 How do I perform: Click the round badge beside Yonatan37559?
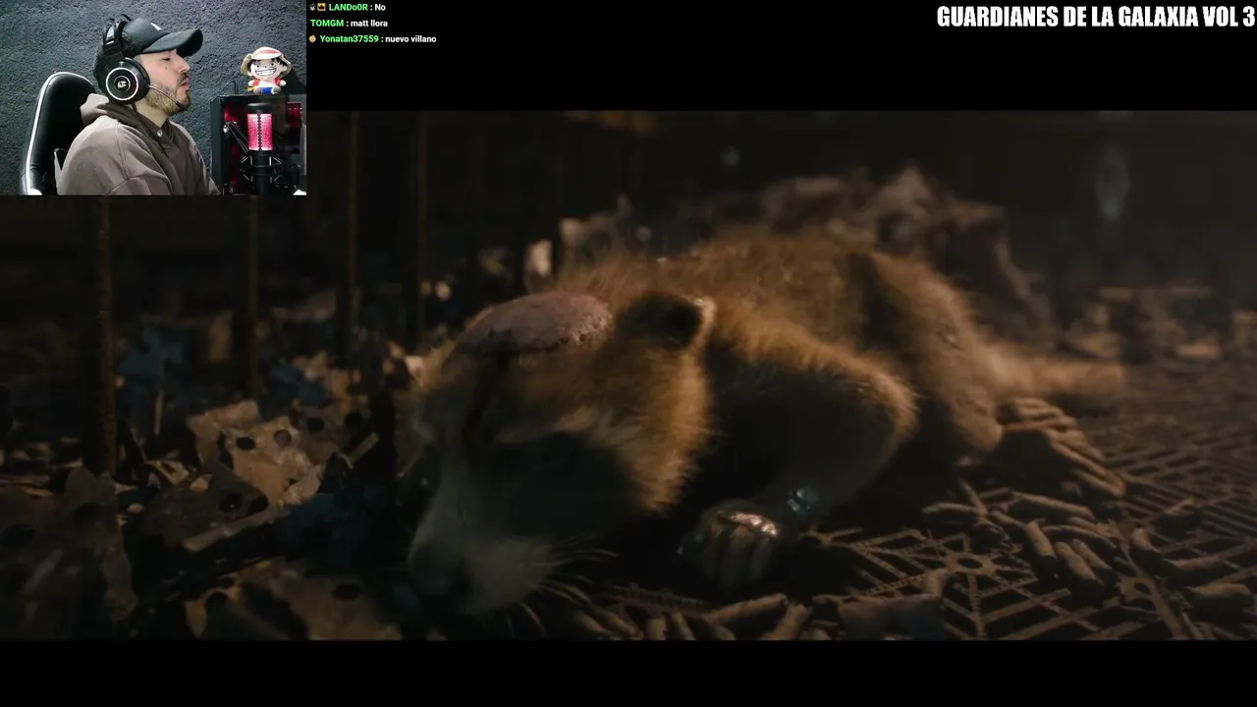313,39
